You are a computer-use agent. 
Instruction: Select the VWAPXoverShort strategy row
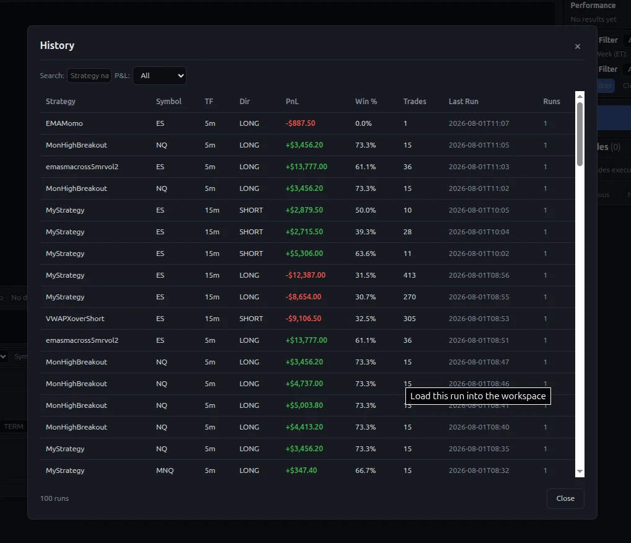pyautogui.click(x=307, y=319)
